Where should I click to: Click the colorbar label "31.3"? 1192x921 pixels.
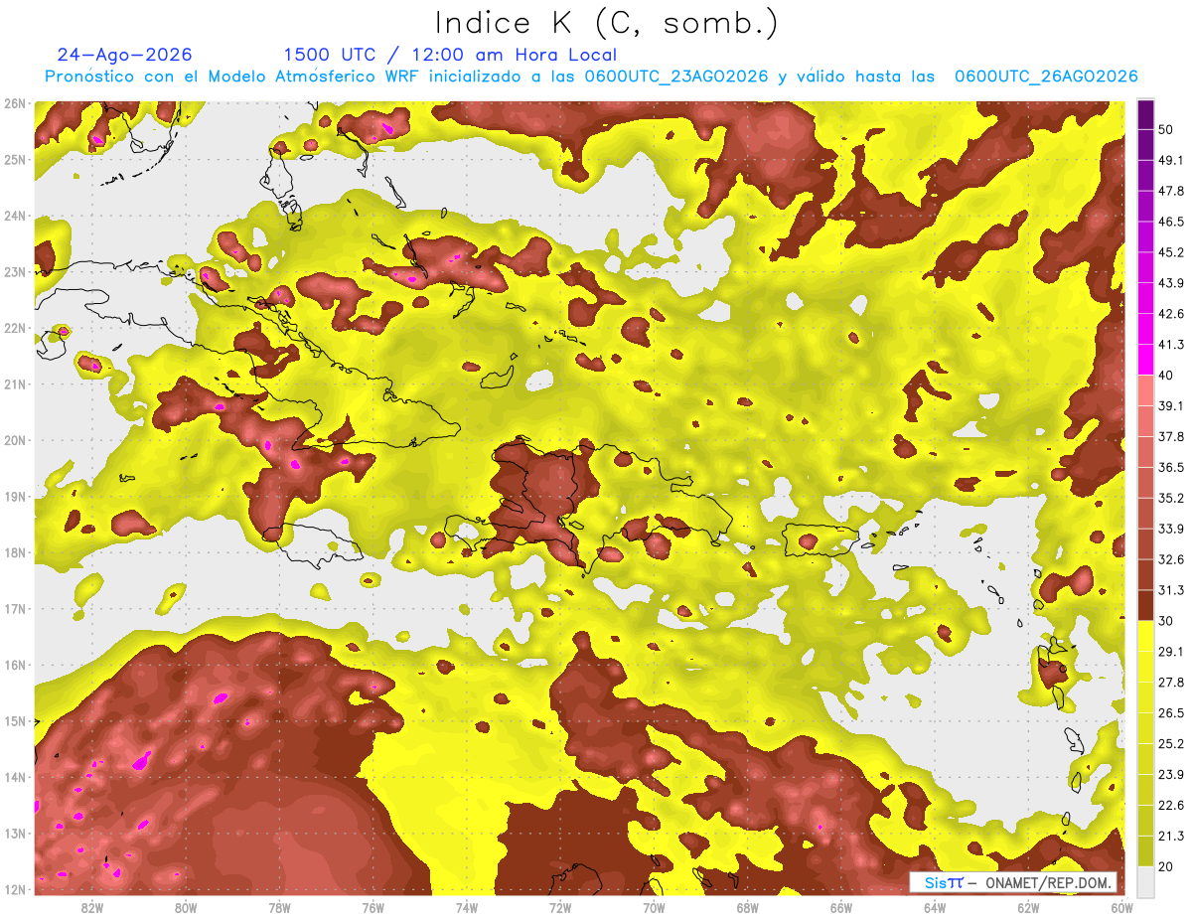[1172, 590]
